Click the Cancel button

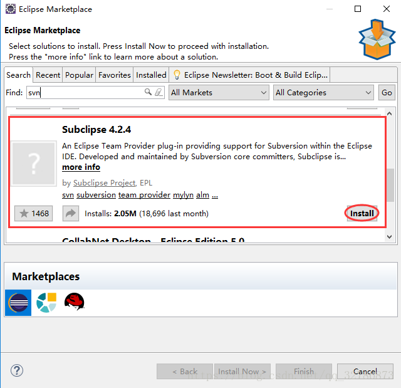[365, 371]
